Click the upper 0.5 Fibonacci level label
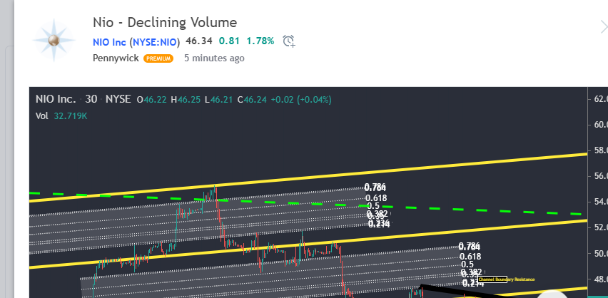This screenshot has height=298, width=608. coord(373,206)
